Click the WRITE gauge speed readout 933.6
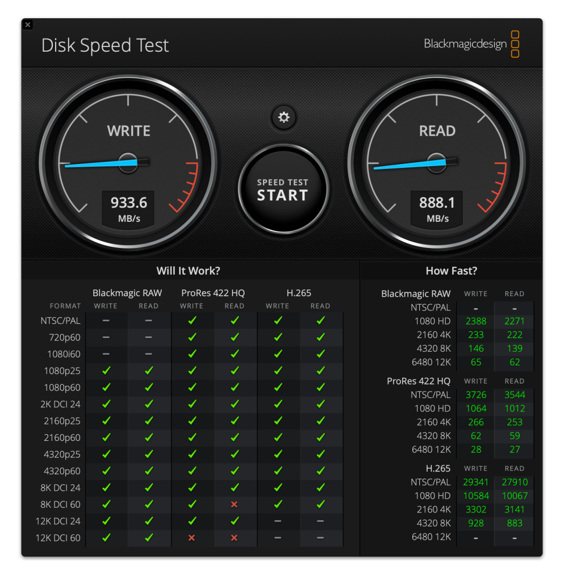The image size is (564, 581). click(x=129, y=203)
